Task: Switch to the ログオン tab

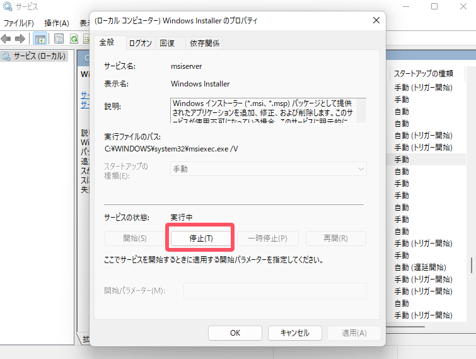Action: (140, 43)
